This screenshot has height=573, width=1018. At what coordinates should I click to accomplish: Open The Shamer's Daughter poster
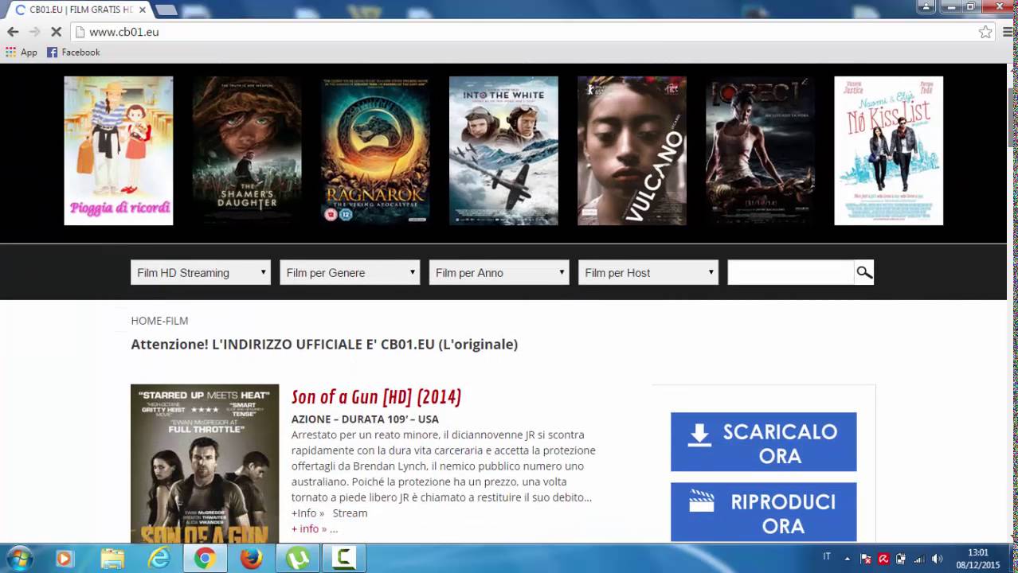pos(247,150)
